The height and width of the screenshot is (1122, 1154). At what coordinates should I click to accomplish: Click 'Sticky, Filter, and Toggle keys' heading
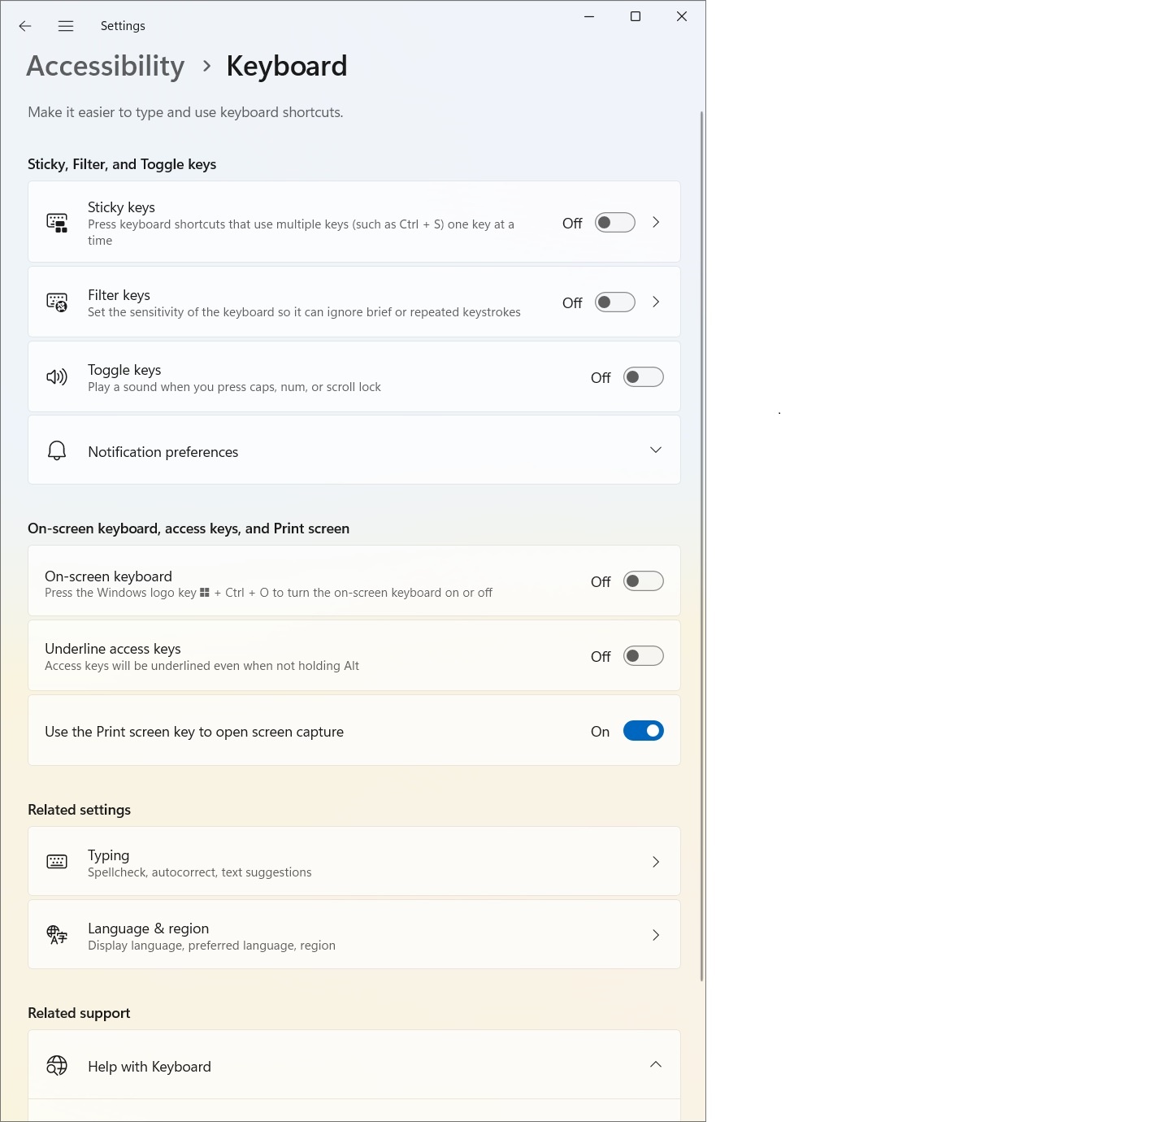[x=122, y=164]
